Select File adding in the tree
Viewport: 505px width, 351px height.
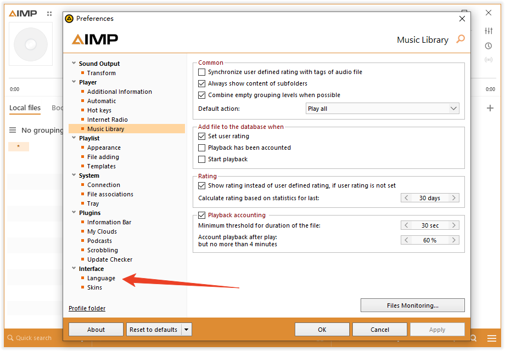(x=103, y=157)
